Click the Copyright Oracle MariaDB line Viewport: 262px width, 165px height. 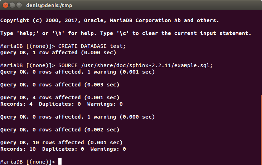click(110, 20)
